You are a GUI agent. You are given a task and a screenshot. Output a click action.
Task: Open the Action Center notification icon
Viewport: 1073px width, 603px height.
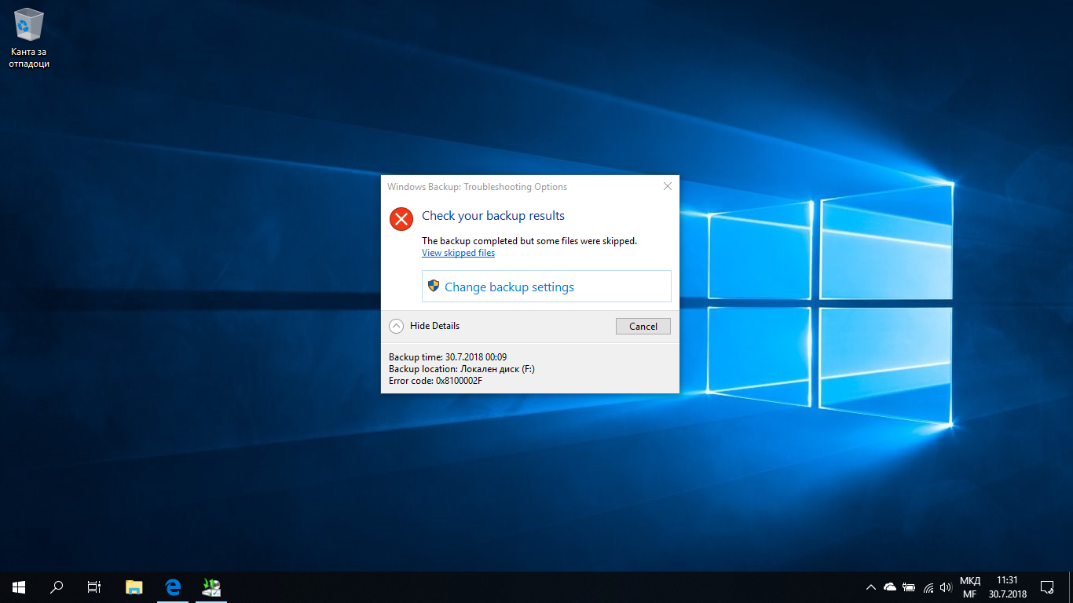click(1048, 587)
